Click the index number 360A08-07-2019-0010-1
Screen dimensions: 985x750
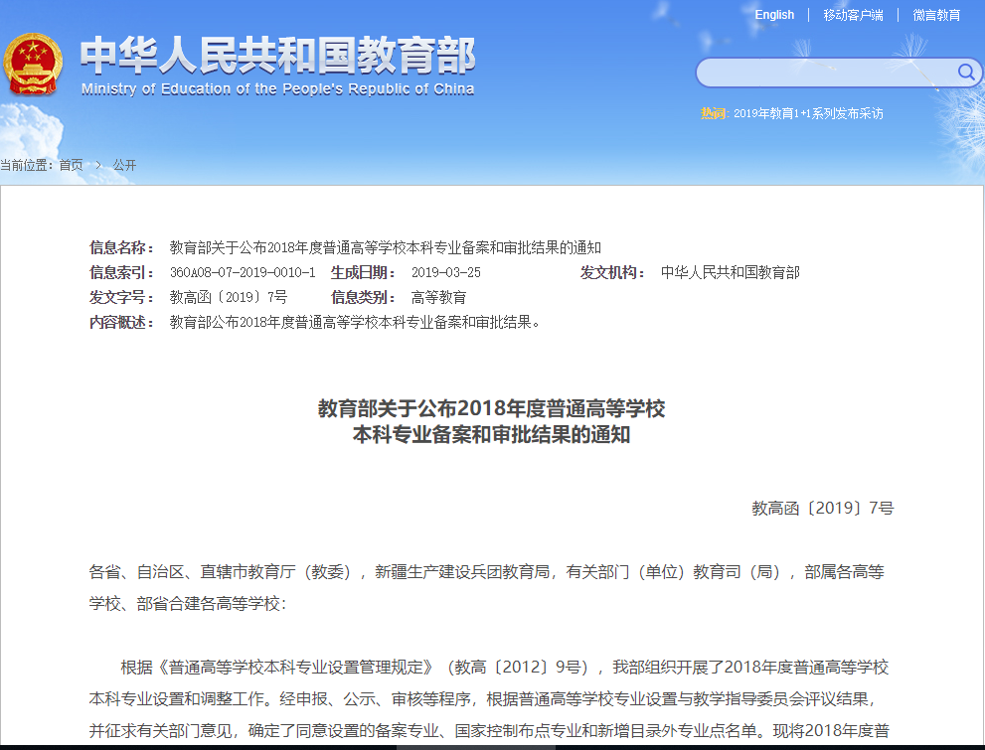coord(243,272)
